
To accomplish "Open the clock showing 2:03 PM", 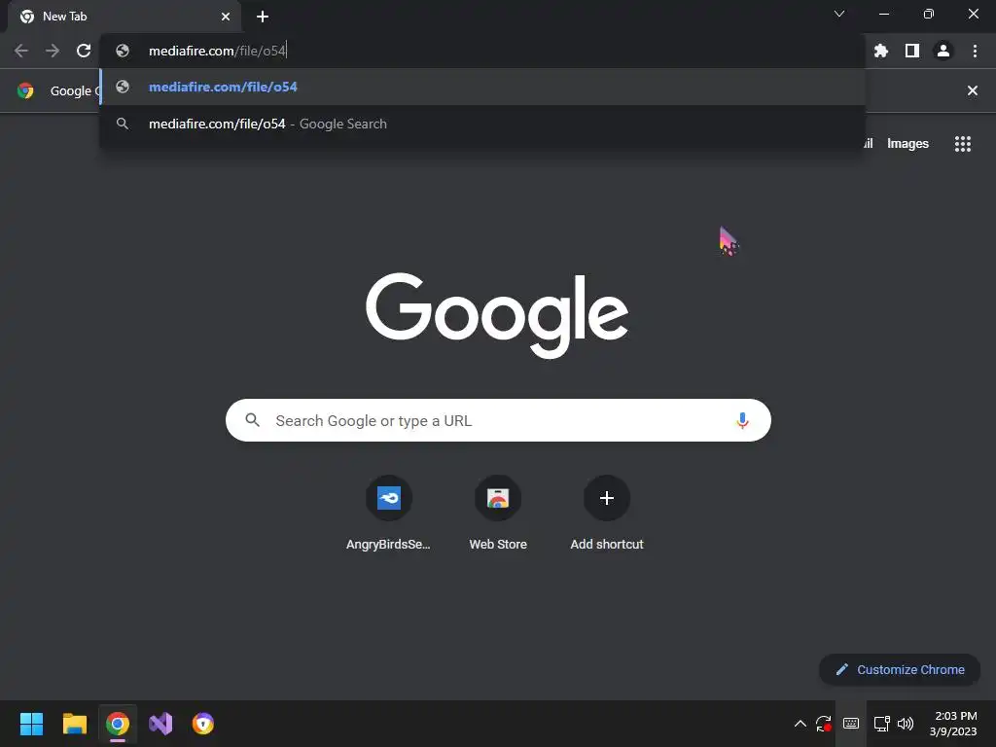I will point(953,724).
